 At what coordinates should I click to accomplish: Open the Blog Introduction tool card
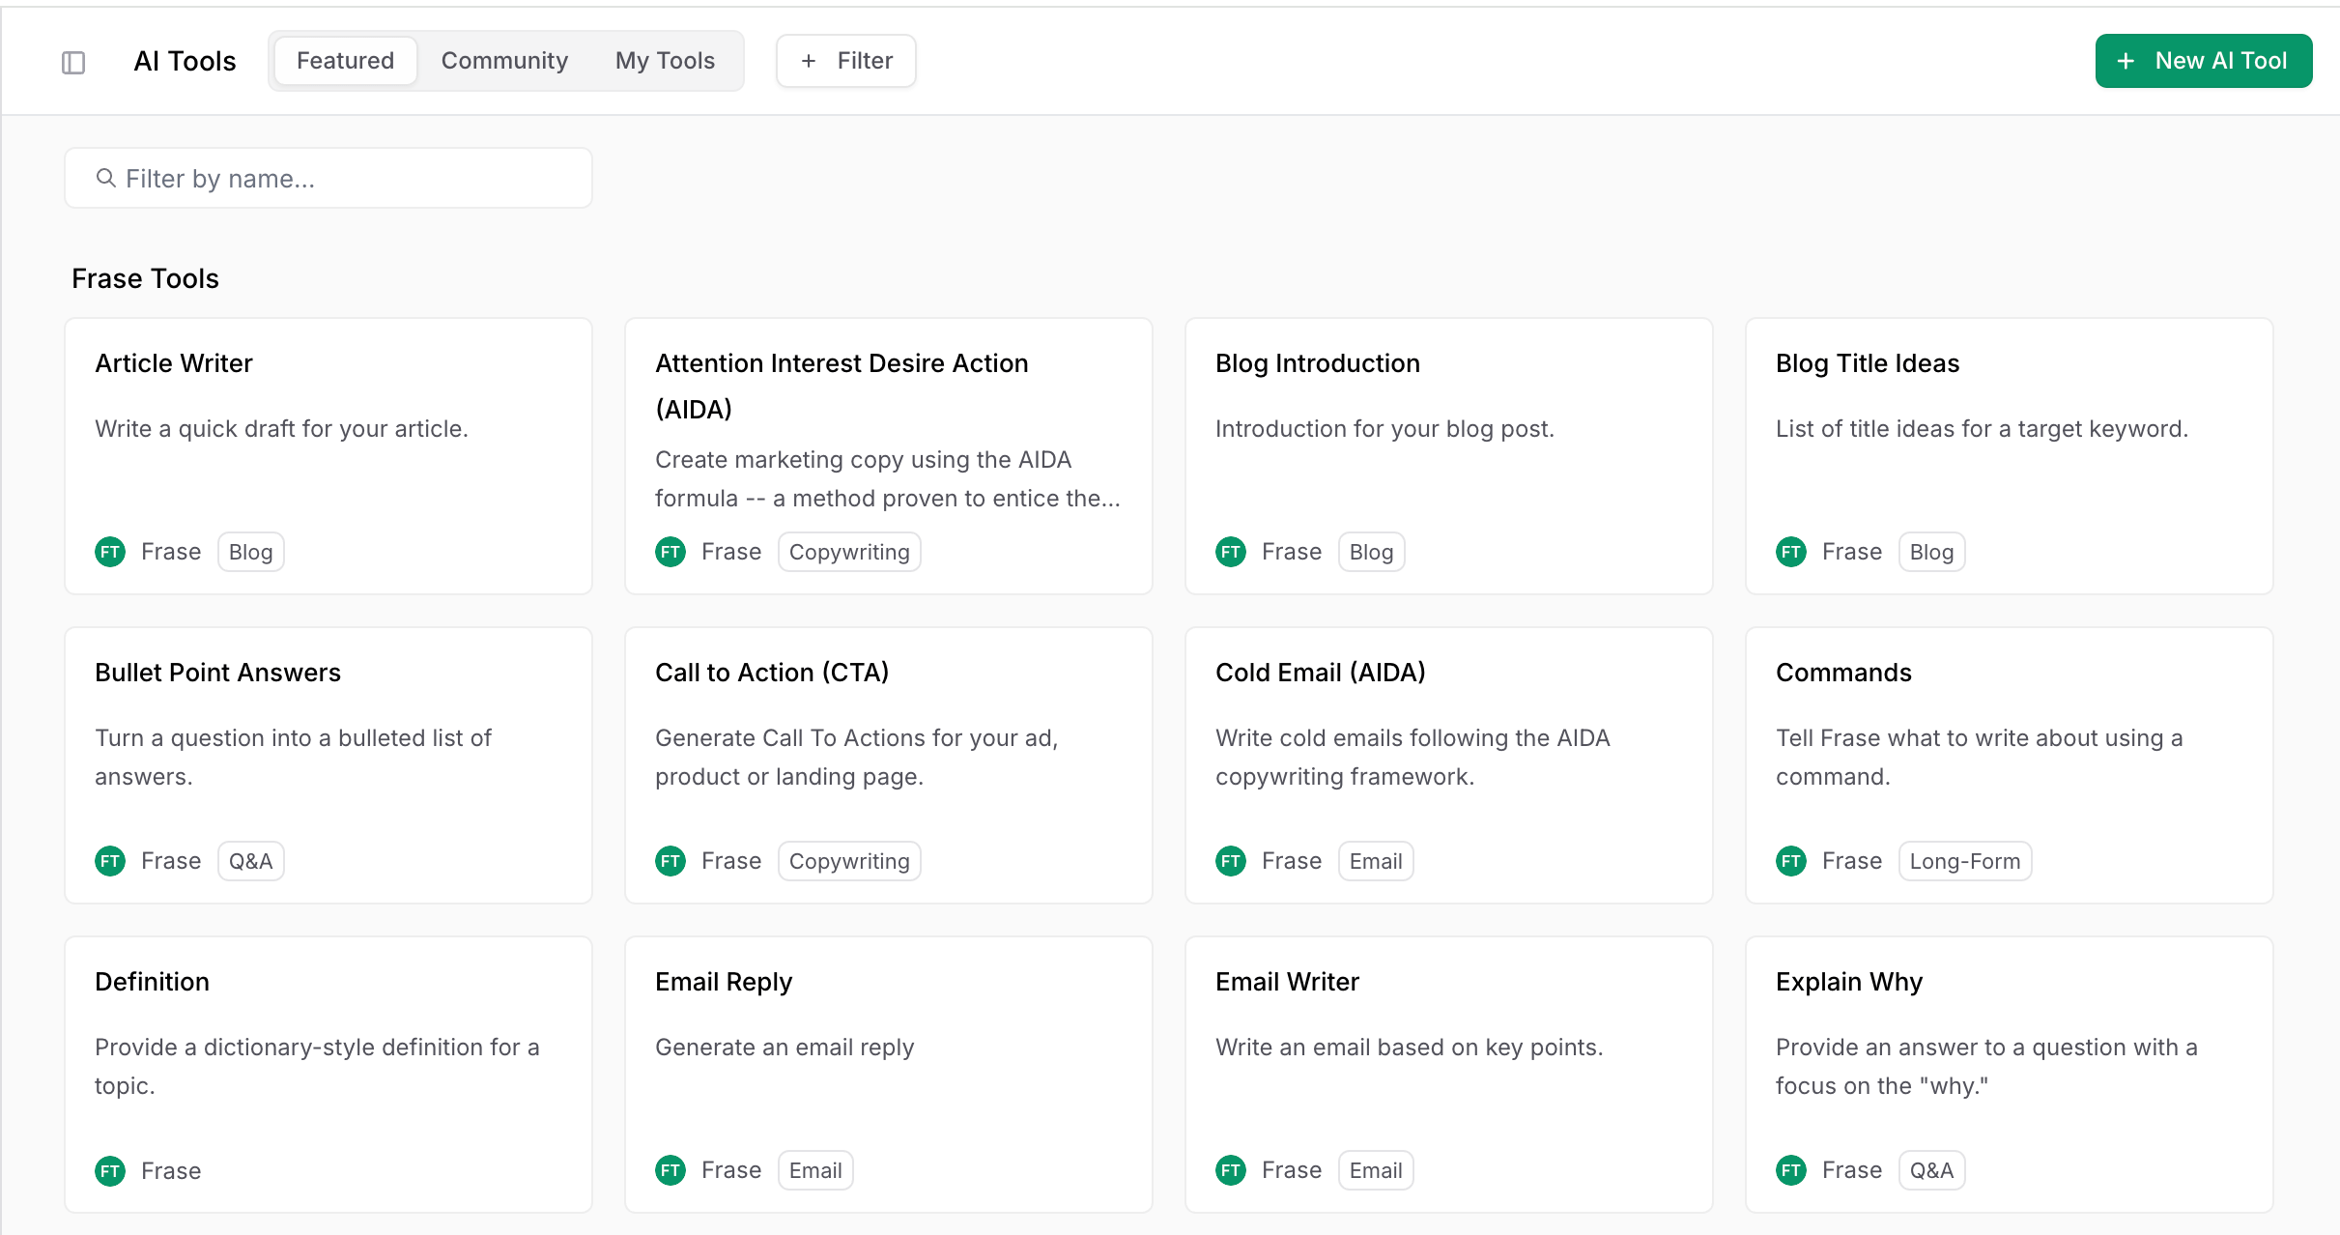(x=1448, y=454)
